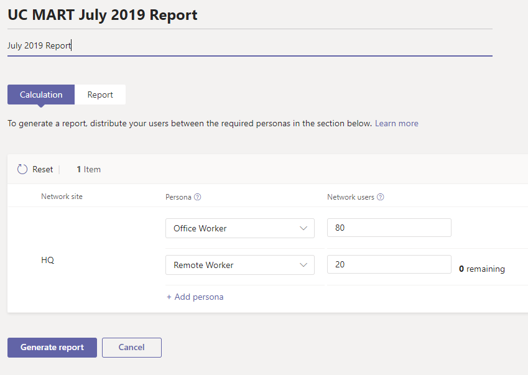Expand the Remote Worker persona dropdown
This screenshot has width=528, height=375.
[x=240, y=265]
